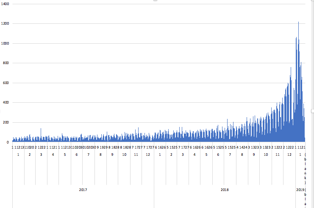
Task: Select the month 10 label under 2018
Action: [266, 155]
